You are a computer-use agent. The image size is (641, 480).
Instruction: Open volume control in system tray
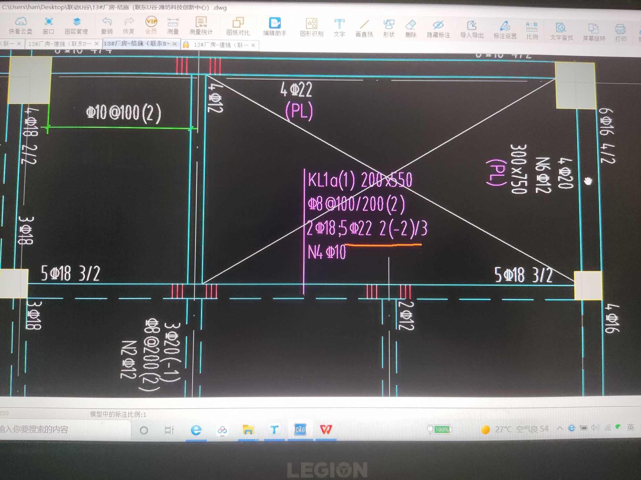(x=595, y=428)
